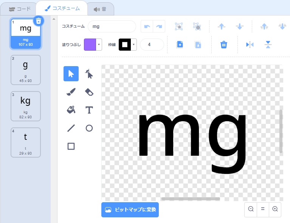Click the costume name input field

click(112, 26)
